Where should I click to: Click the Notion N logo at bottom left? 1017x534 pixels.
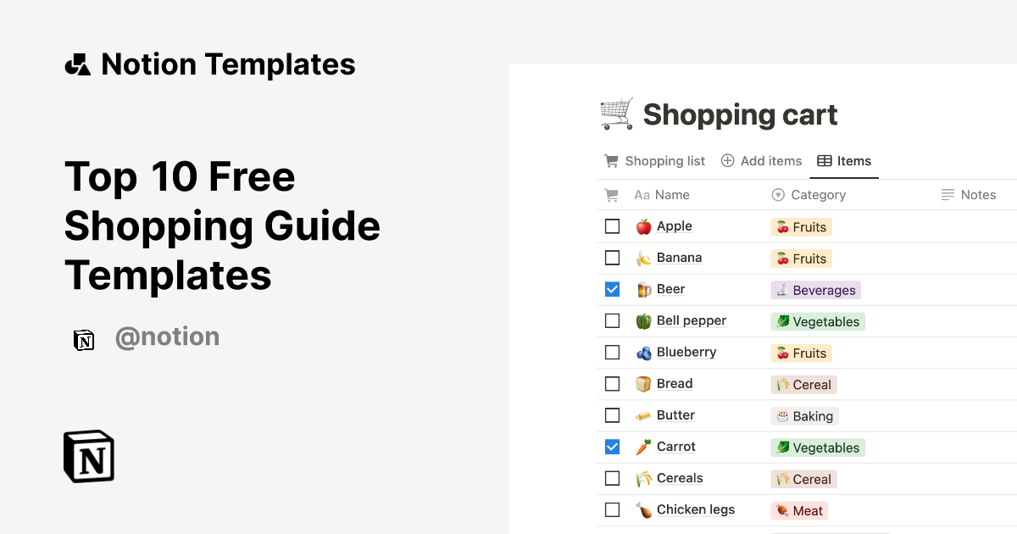[88, 456]
